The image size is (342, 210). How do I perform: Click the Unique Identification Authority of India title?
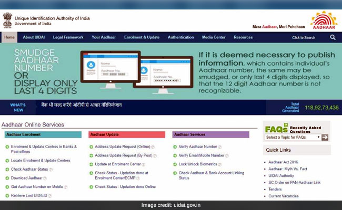(x=52, y=18)
